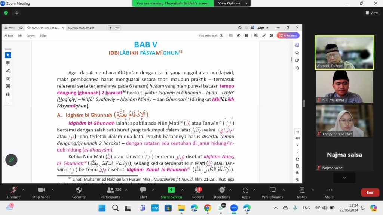Open more tools ellipsis in Acrobat sidebar
Viewport: 383px width, 215px height.
coord(8,102)
